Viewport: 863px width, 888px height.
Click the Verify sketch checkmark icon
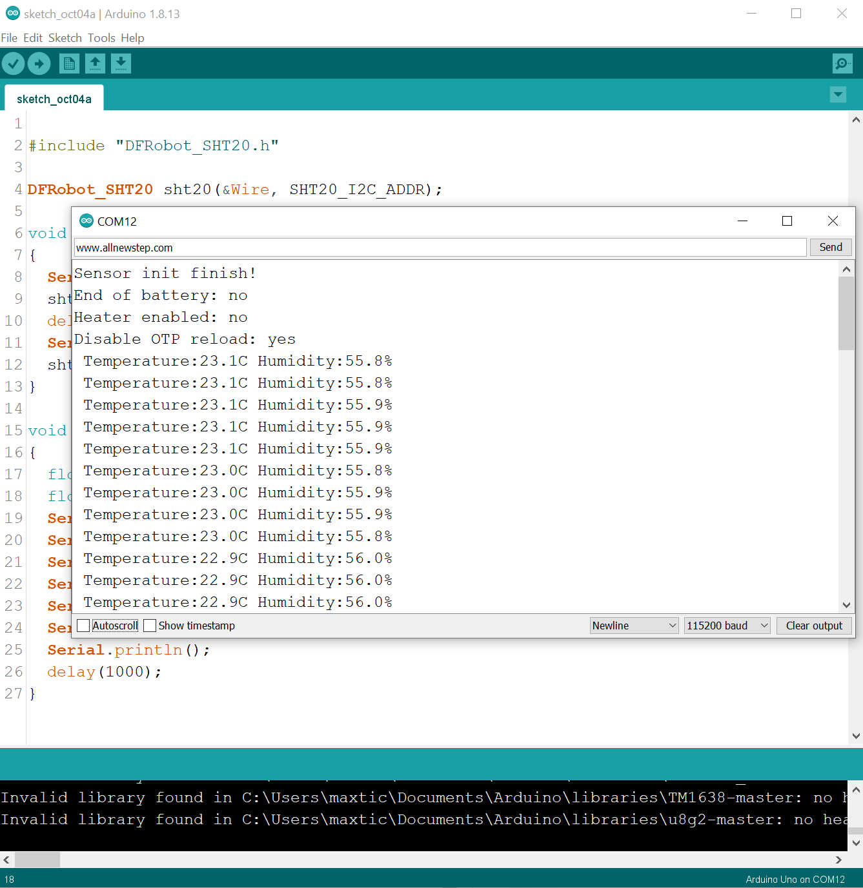[x=13, y=63]
